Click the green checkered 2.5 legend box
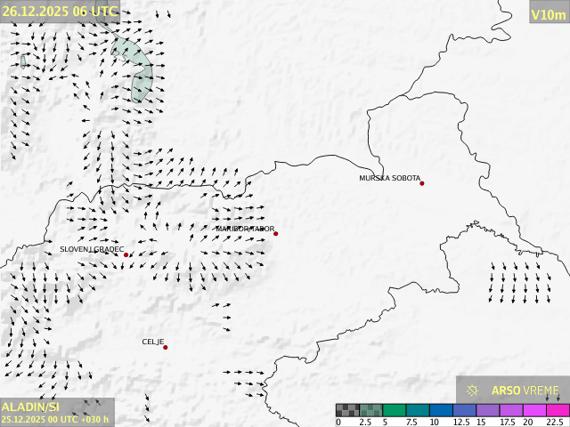Screen dimensions: 570x427 pyautogui.click(x=370, y=410)
